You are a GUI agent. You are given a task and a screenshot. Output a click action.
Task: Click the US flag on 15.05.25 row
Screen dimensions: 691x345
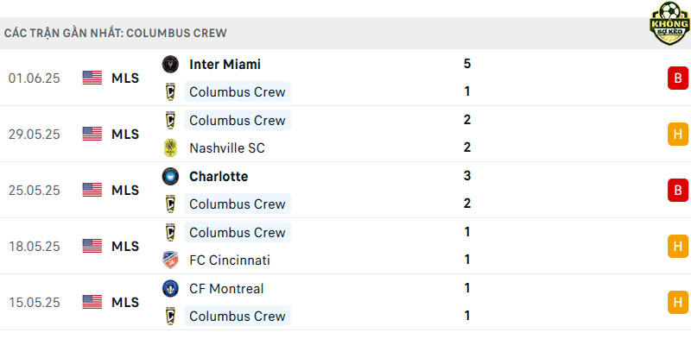point(92,302)
